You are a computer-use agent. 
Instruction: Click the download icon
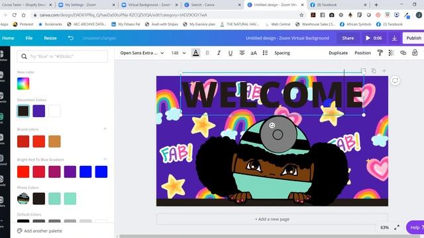point(395,38)
